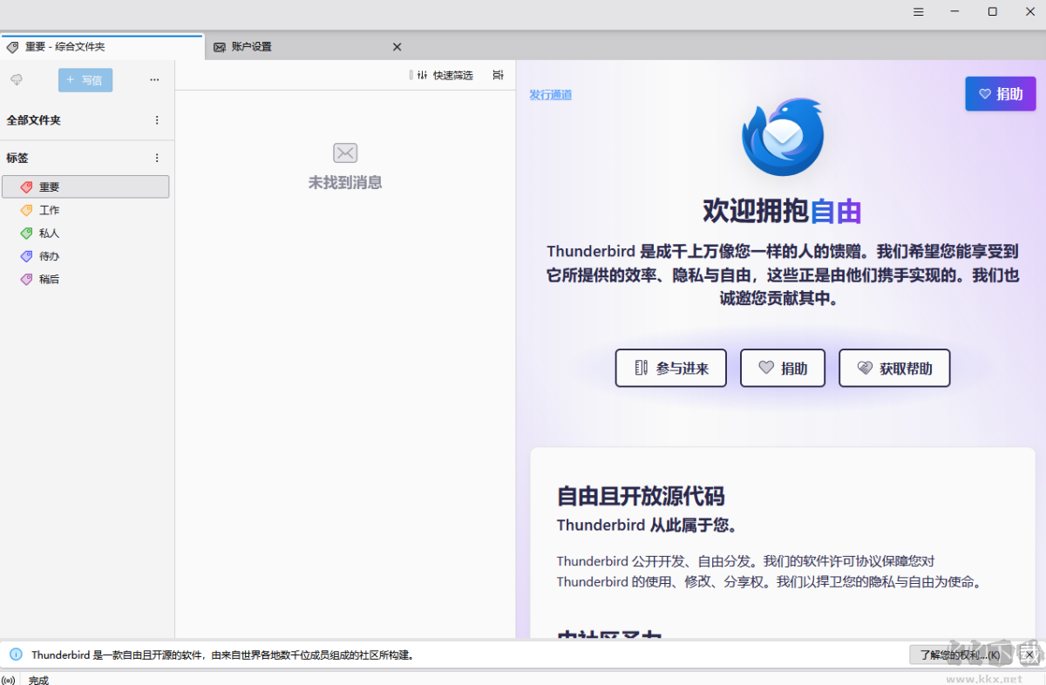Screen dimensions: 1046x685
Task: Click the 参与进来 button
Action: (x=671, y=368)
